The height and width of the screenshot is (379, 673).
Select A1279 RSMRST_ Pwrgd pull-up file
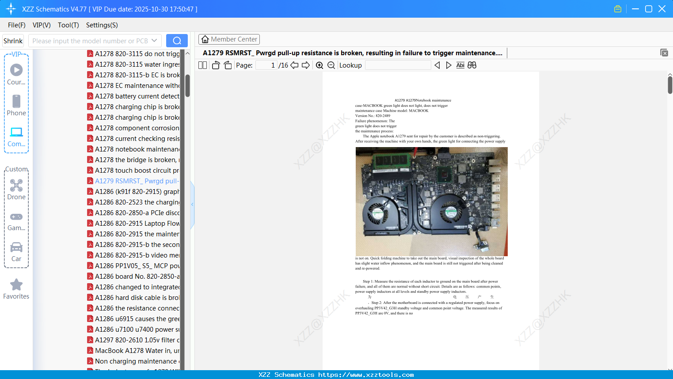[133, 181]
